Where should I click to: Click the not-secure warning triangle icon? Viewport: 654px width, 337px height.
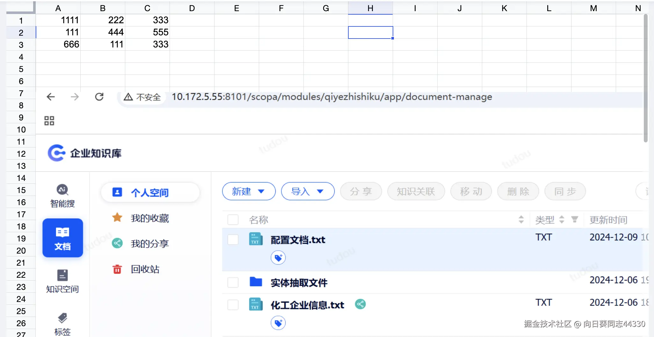click(x=128, y=97)
